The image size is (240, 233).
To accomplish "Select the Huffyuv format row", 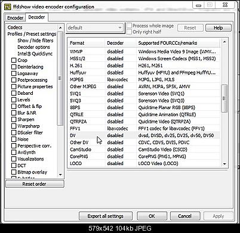I will coord(144,73).
